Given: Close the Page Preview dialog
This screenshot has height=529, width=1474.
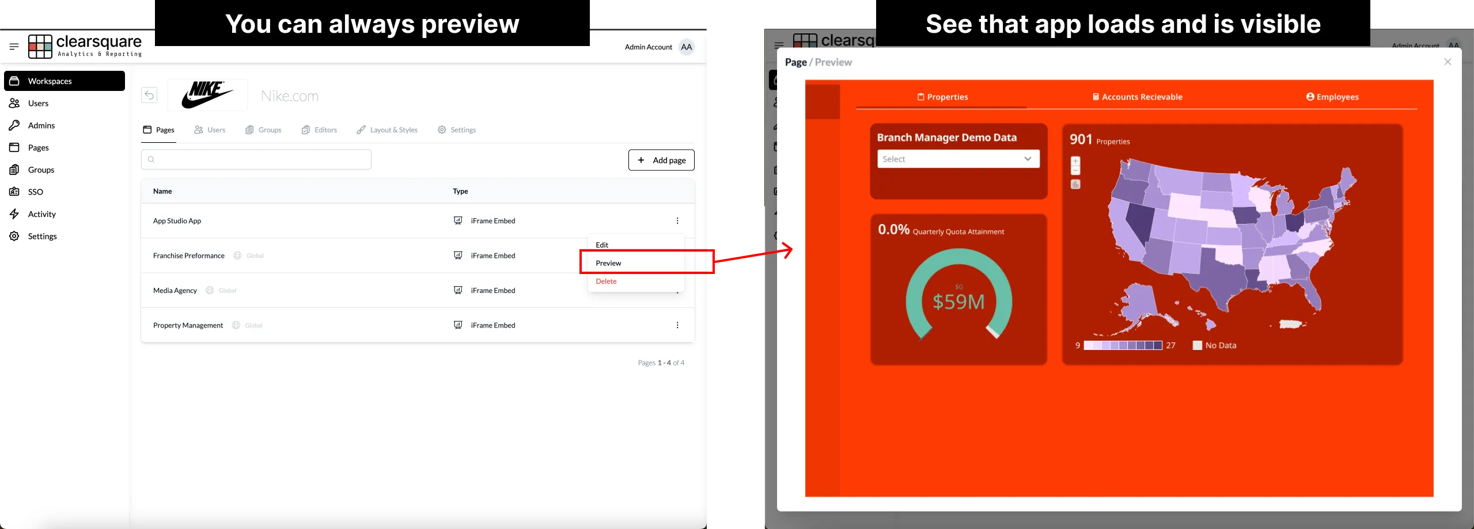Looking at the screenshot, I should pyautogui.click(x=1448, y=62).
